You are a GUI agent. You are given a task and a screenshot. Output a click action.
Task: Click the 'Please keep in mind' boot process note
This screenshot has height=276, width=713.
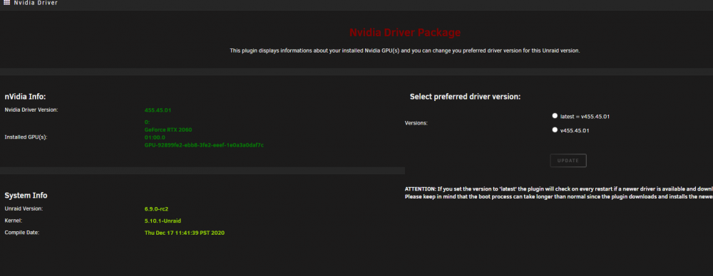click(559, 196)
